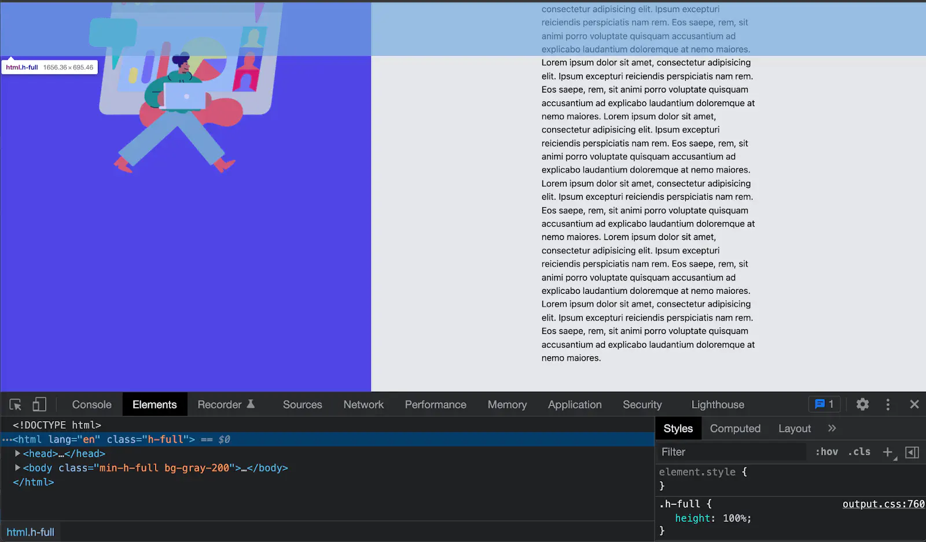Select the closing </html> tag row

(34, 482)
